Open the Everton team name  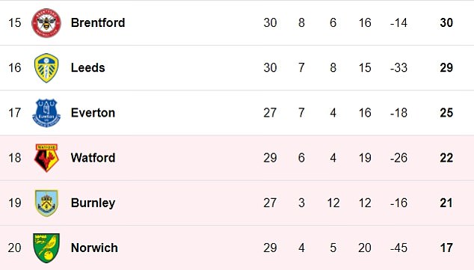[x=93, y=113]
